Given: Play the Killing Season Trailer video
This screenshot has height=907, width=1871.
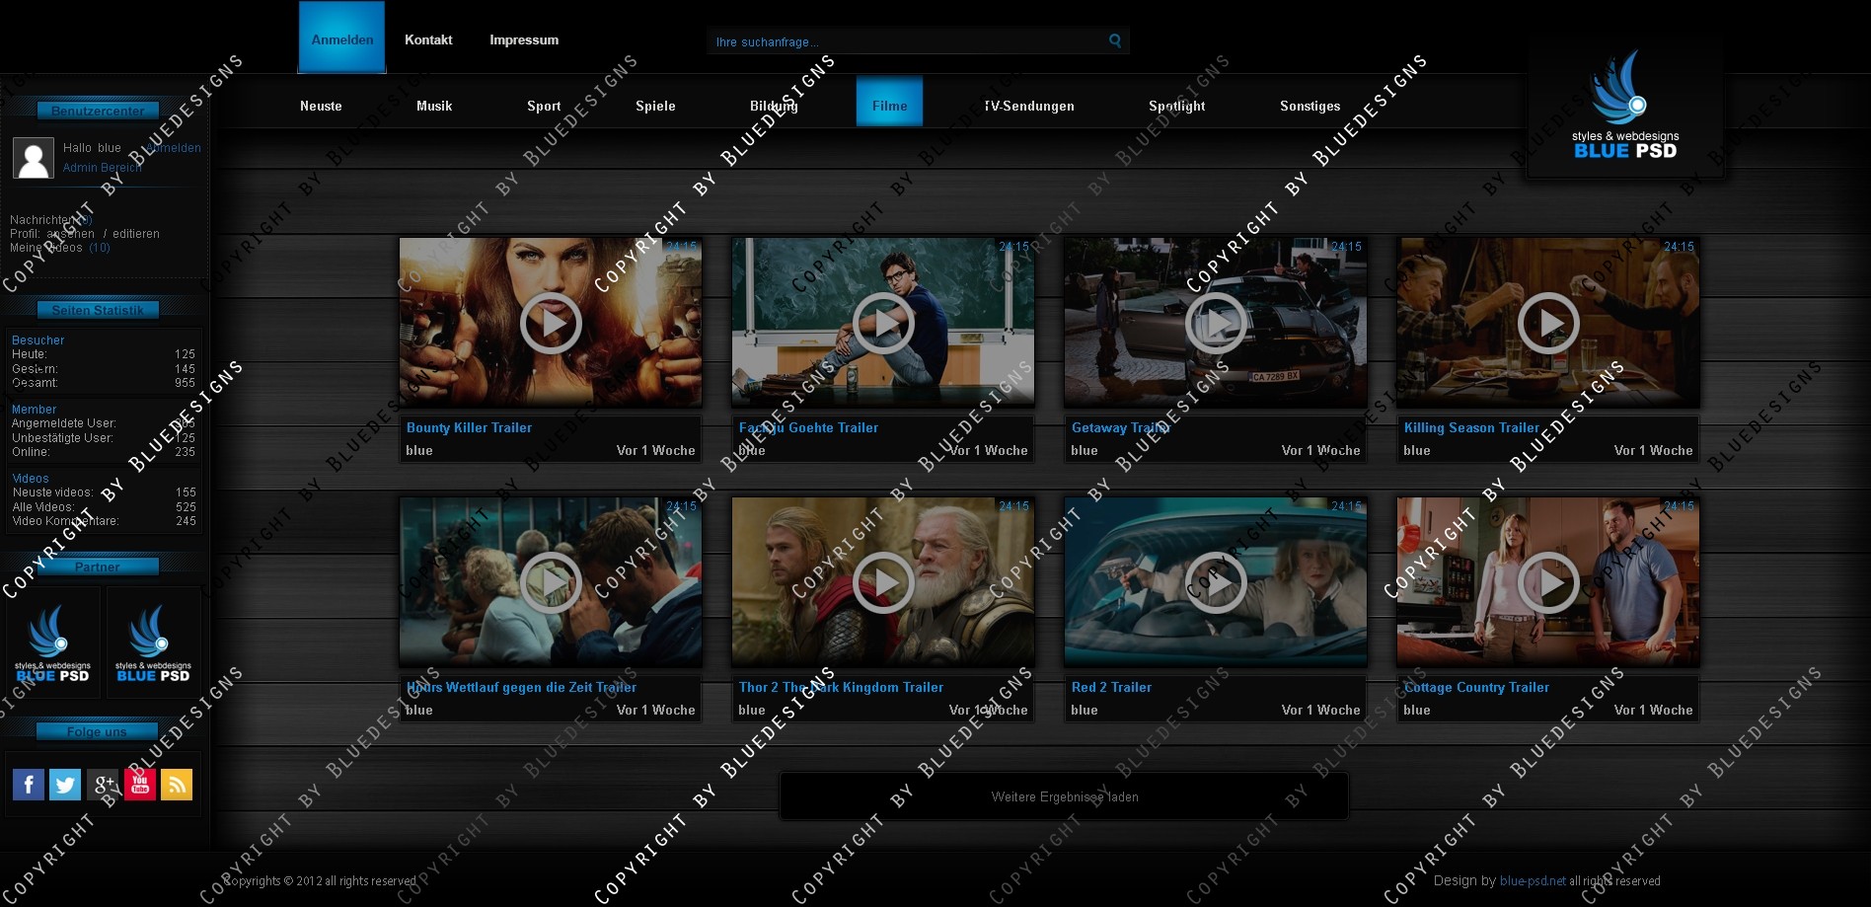Looking at the screenshot, I should (x=1548, y=323).
